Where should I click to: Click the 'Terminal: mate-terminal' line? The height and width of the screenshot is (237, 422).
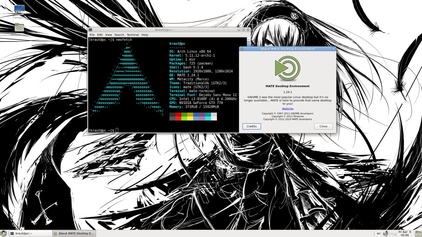click(192, 91)
